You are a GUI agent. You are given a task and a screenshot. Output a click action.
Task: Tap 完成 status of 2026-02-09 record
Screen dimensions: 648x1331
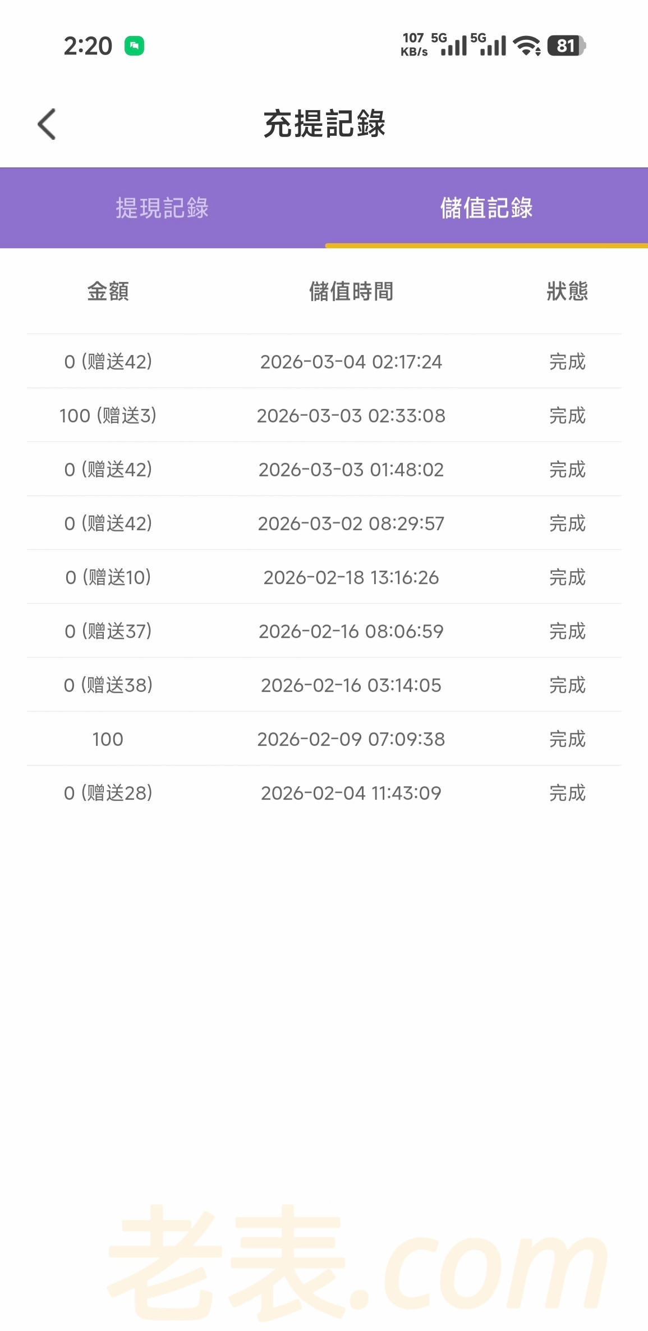[x=567, y=739]
